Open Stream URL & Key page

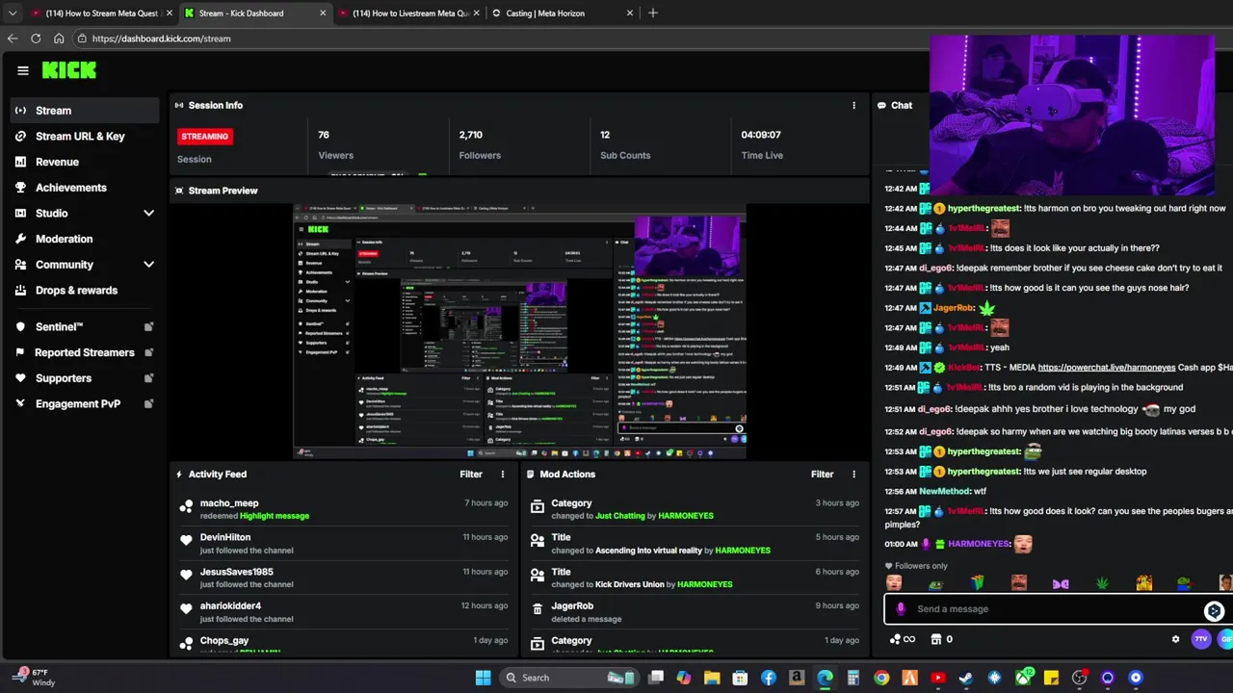[80, 136]
